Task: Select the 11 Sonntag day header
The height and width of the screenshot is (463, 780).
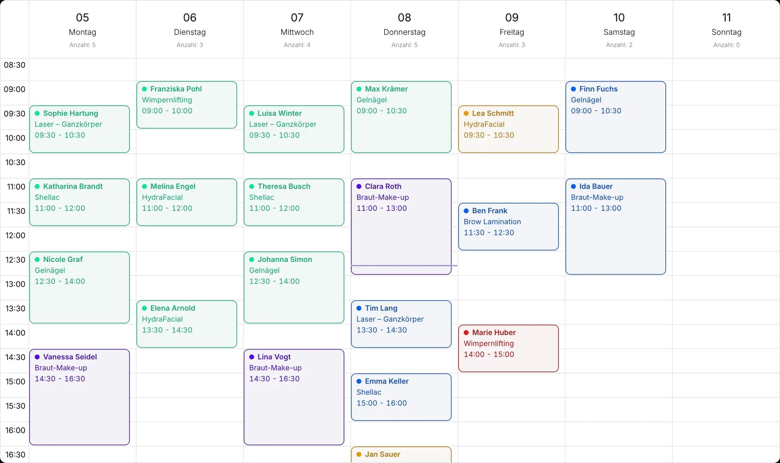Action: click(x=726, y=30)
